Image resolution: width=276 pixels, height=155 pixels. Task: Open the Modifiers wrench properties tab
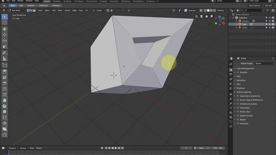point(231,103)
